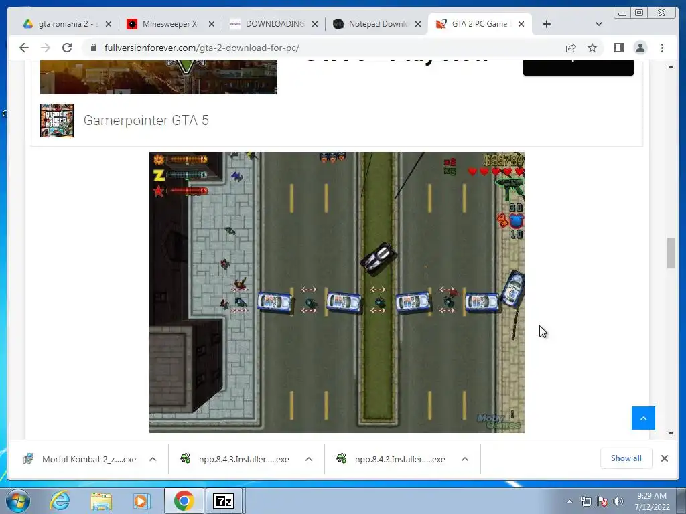Click the black ad button at top
The image size is (686, 514).
coord(578,68)
